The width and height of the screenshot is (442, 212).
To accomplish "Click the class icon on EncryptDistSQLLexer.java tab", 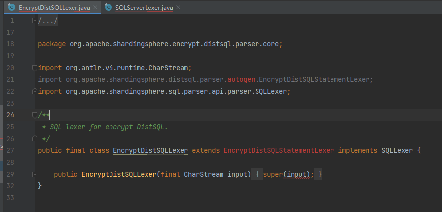I will click(12, 7).
